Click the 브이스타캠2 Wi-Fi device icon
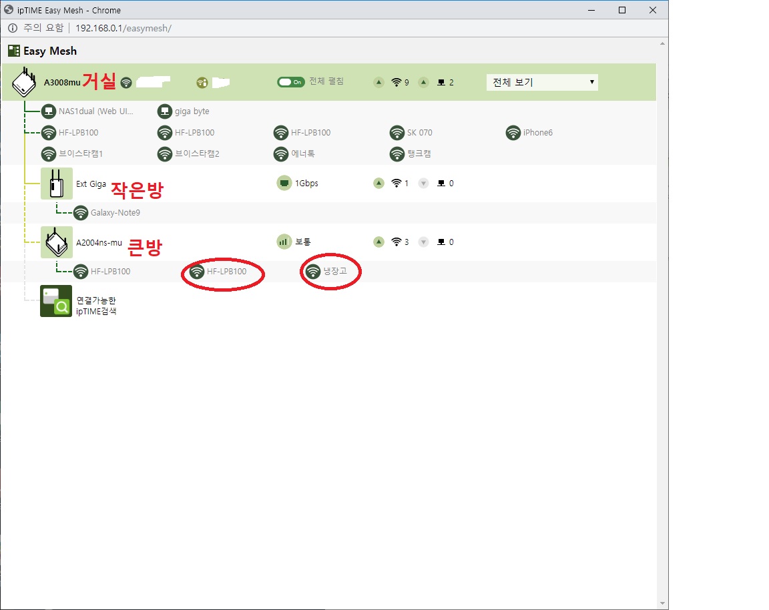 165,154
